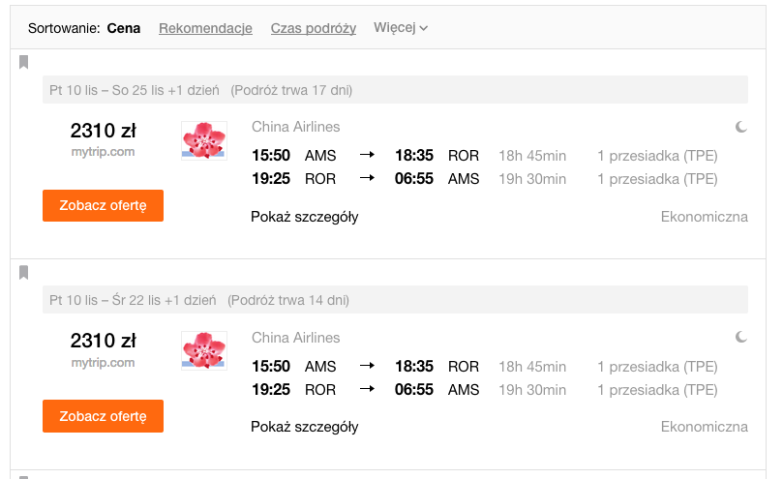Viewport: 783px width, 479px height.
Task: Click Zobacz ofertę for the 17-day trip
Action: click(103, 205)
